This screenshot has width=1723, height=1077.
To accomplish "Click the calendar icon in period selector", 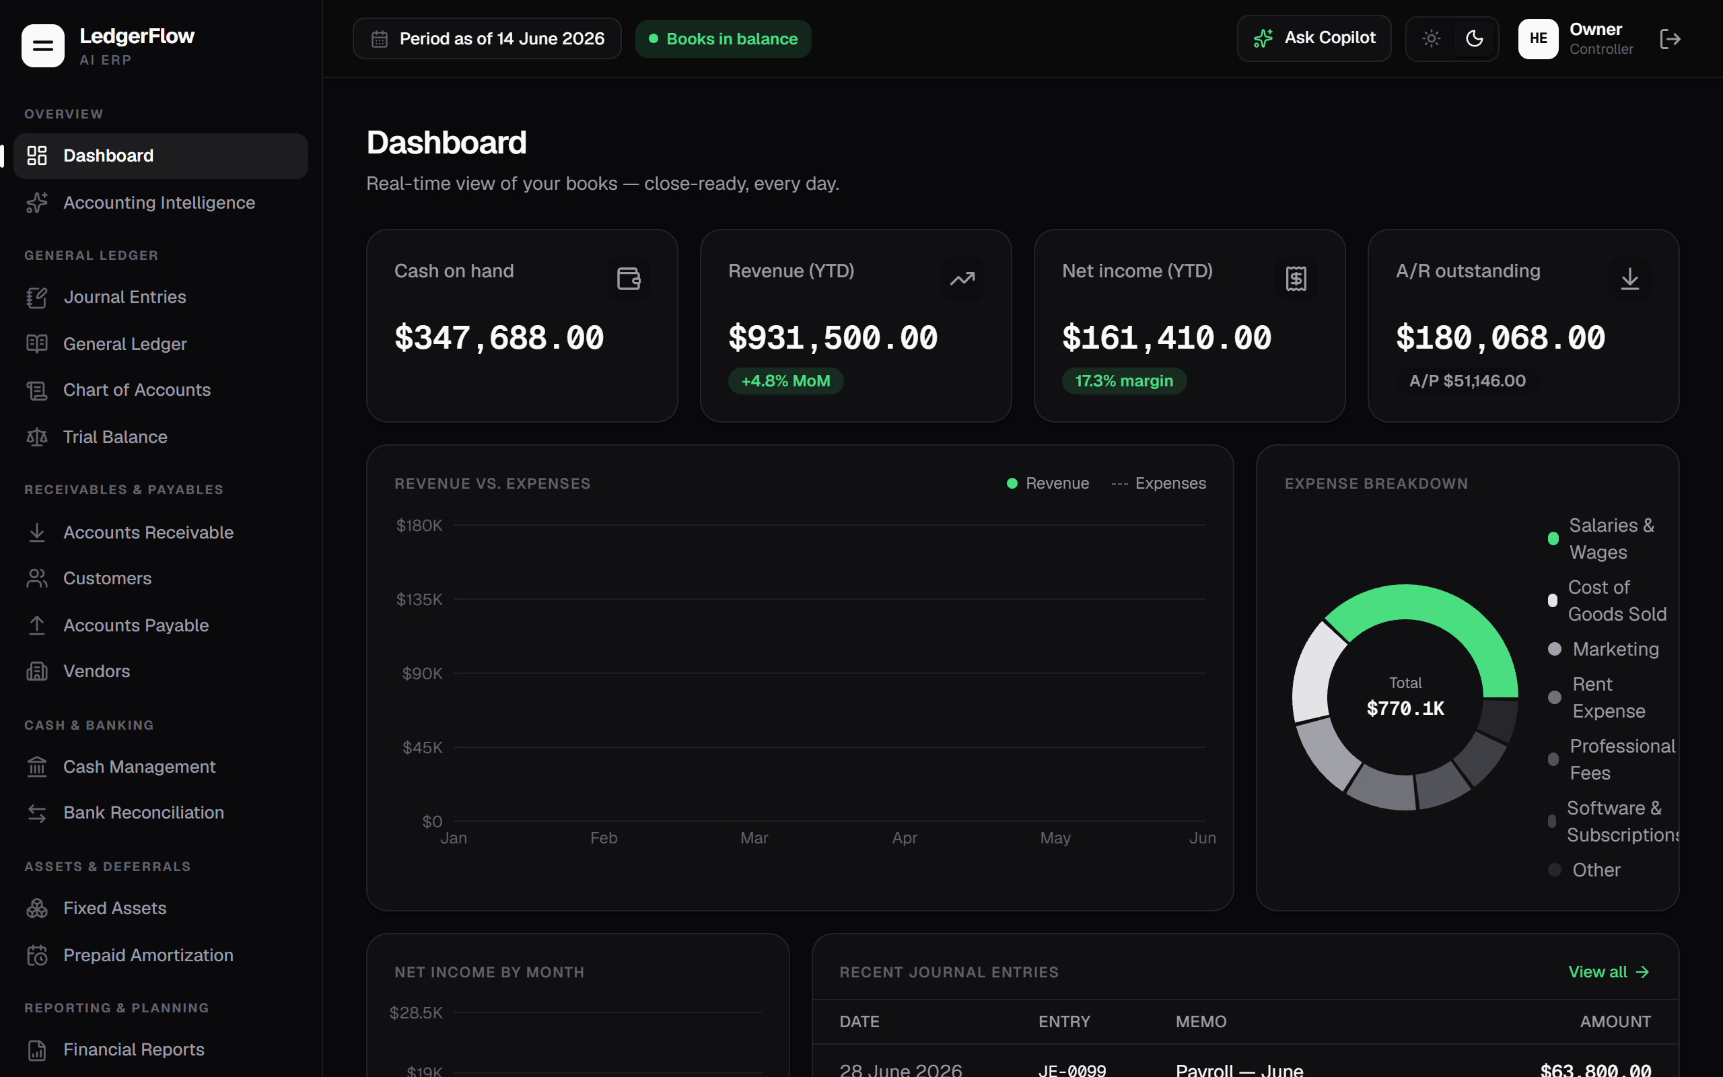I will tap(380, 39).
